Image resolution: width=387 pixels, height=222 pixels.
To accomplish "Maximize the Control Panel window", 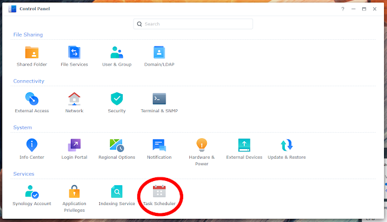I will [x=364, y=9].
